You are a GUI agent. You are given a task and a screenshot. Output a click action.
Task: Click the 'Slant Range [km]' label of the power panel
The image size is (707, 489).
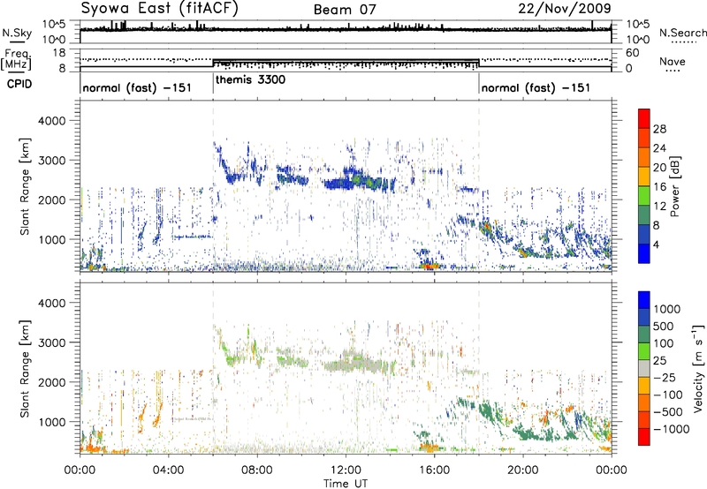click(25, 186)
